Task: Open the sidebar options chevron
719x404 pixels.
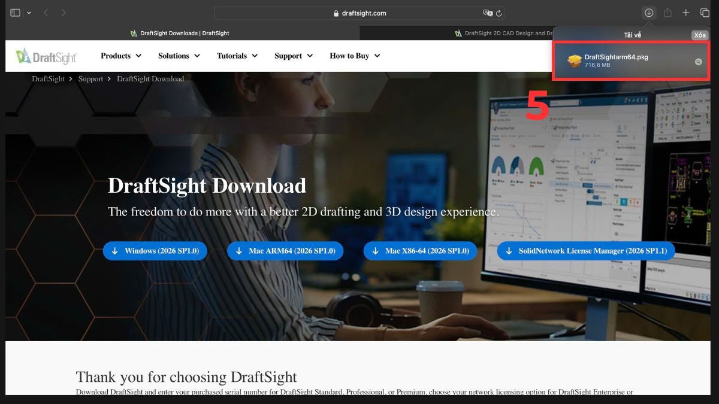Action: click(29, 13)
